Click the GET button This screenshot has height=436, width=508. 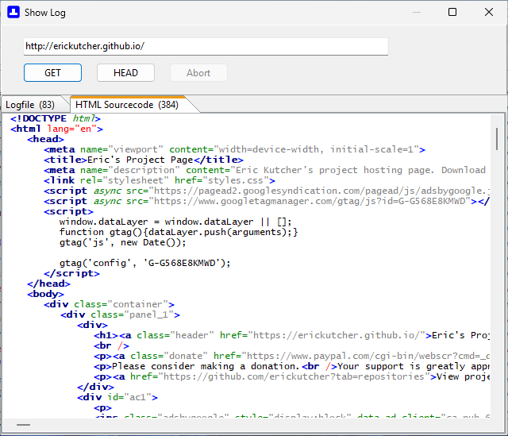pyautogui.click(x=52, y=72)
